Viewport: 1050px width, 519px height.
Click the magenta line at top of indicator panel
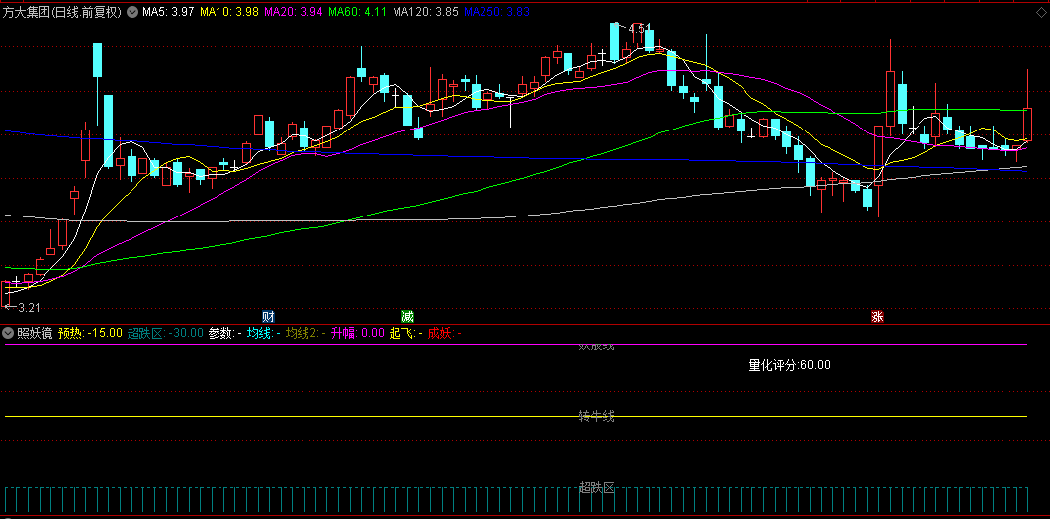pos(516,345)
